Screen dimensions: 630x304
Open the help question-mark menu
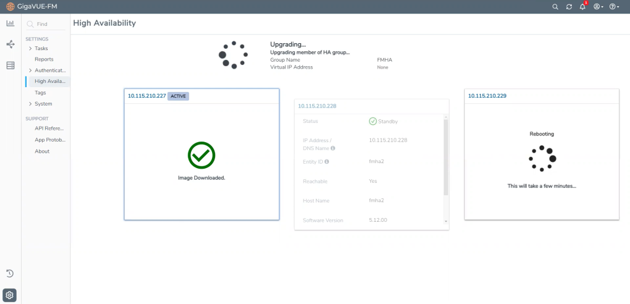tap(614, 7)
